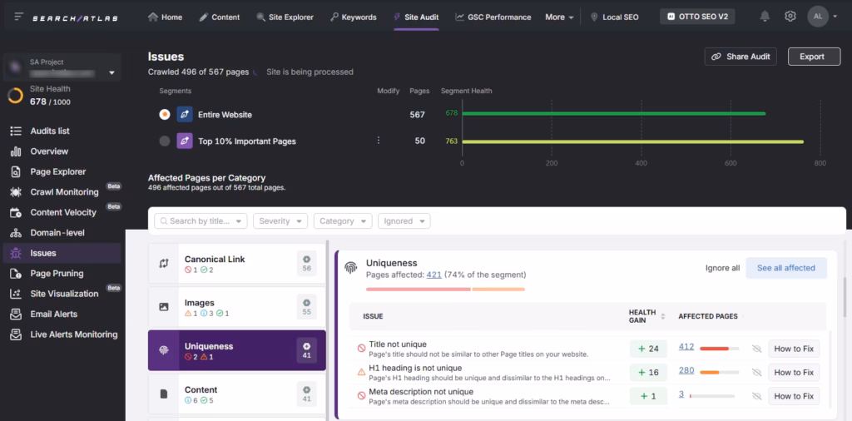Click the Share Audit button

(x=741, y=57)
